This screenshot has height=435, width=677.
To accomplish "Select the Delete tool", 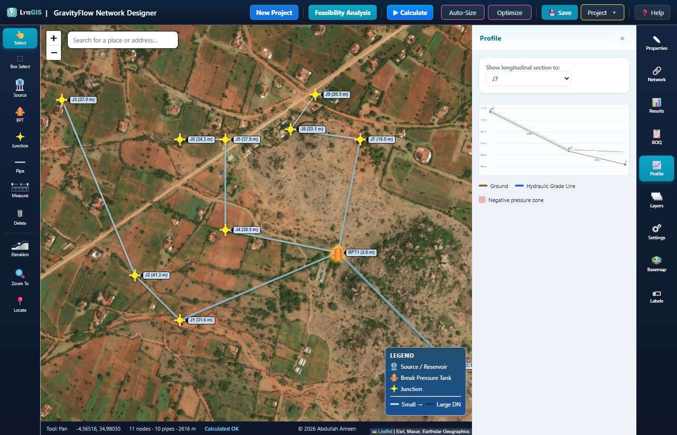I will point(20,217).
